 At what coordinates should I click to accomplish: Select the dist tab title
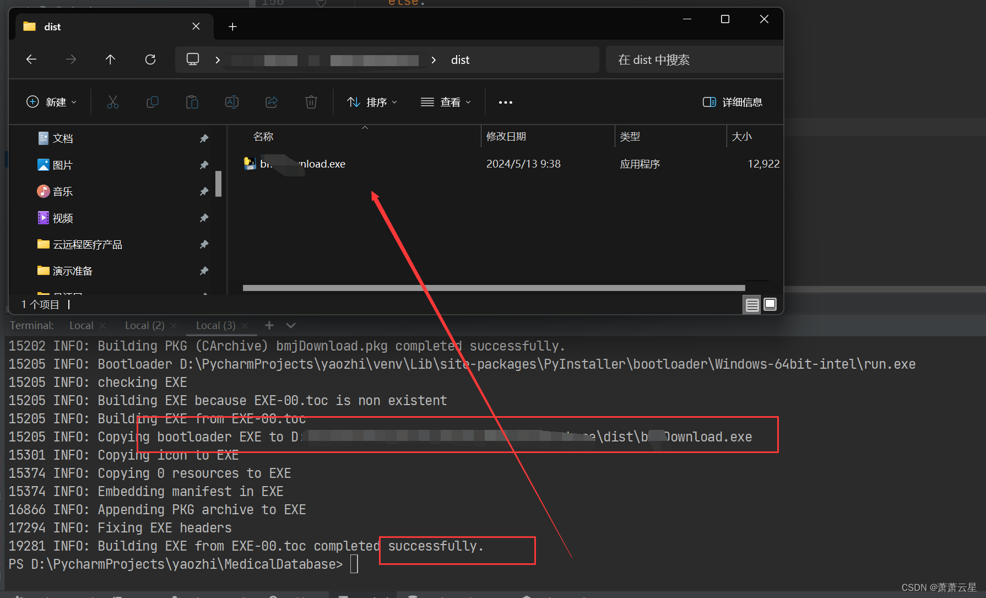click(52, 26)
